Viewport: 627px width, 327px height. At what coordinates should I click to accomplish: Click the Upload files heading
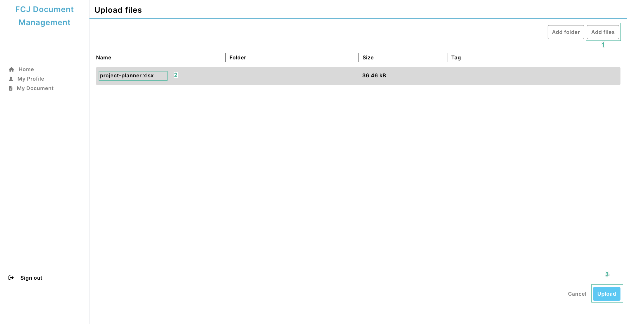pyautogui.click(x=118, y=10)
